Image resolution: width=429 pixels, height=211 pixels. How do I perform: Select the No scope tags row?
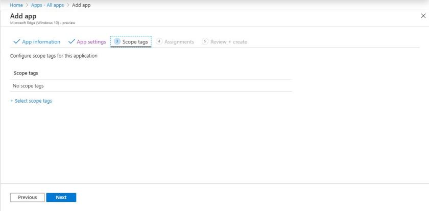click(x=29, y=86)
